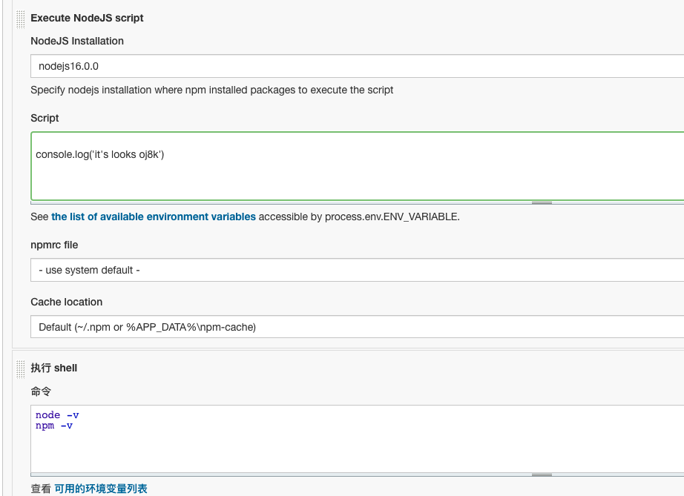The width and height of the screenshot is (684, 496).
Task: Grab the 执行 shell step drag handle
Action: 21,370
